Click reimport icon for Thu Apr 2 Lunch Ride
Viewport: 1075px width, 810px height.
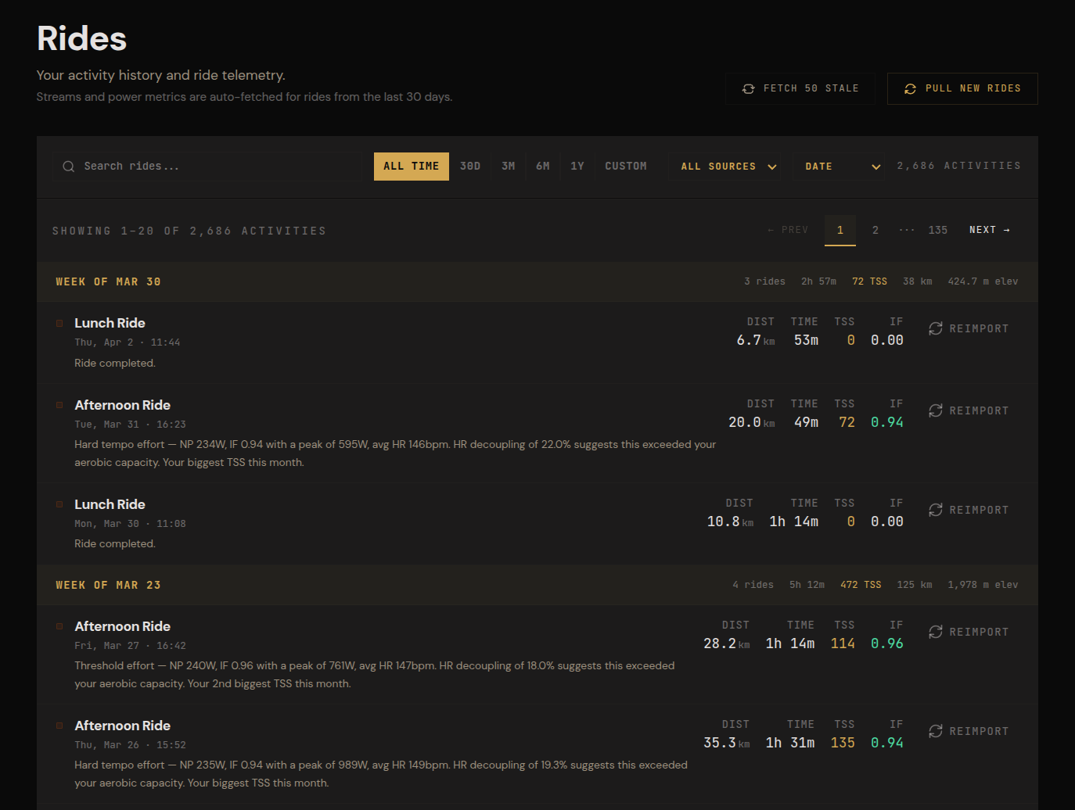(935, 328)
